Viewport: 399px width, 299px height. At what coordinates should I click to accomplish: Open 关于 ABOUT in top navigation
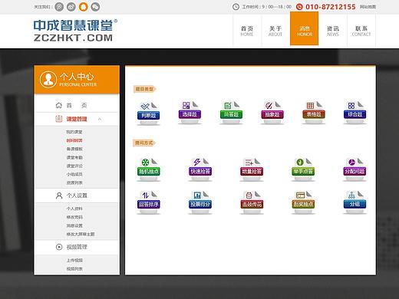pyautogui.click(x=275, y=31)
